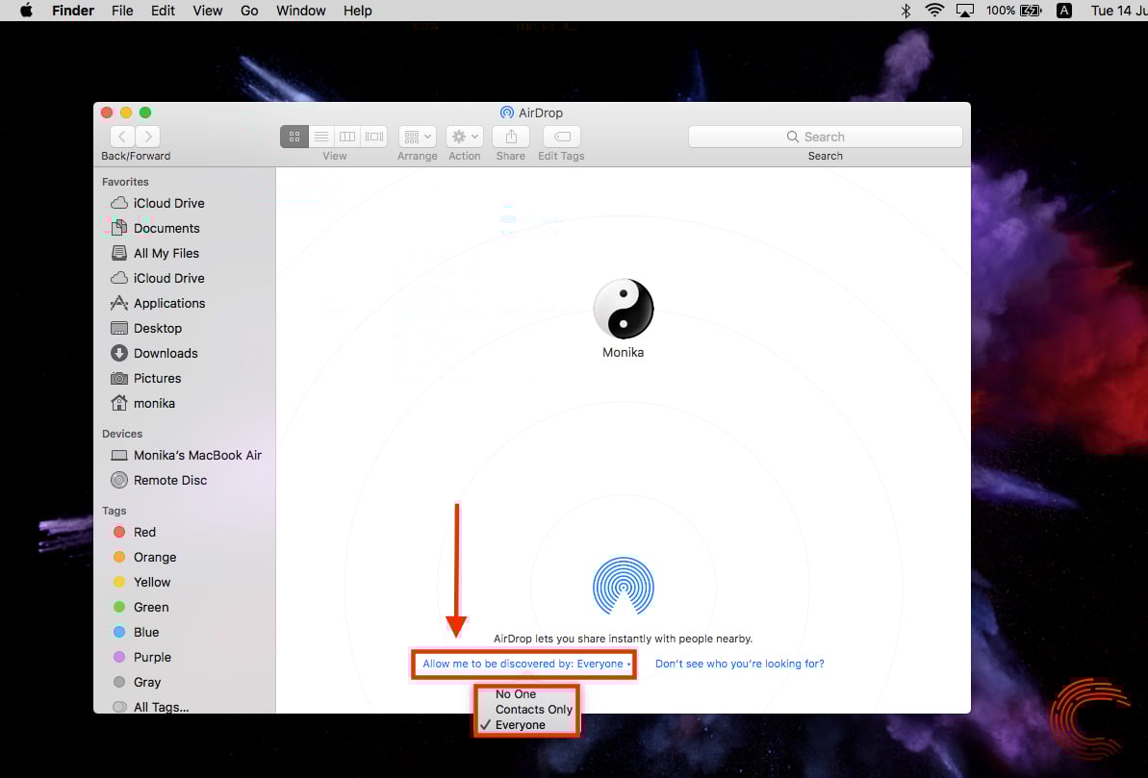Open the Finder menu
This screenshot has height=778, width=1148.
73,11
